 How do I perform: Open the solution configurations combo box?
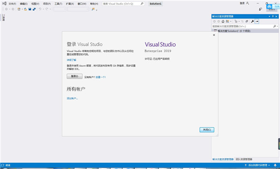(60, 9)
